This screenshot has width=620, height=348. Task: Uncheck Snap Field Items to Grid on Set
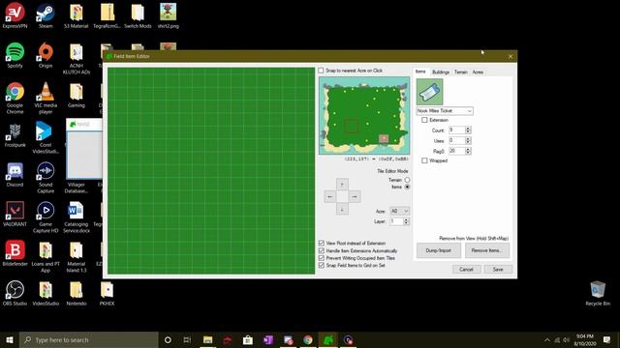click(x=321, y=266)
